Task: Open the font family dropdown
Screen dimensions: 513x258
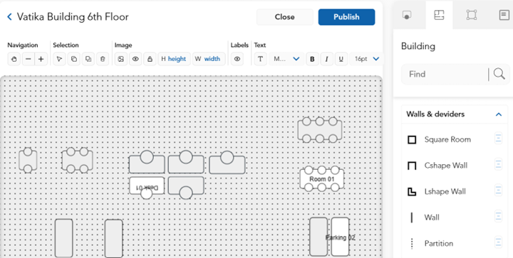Action: 286,59
